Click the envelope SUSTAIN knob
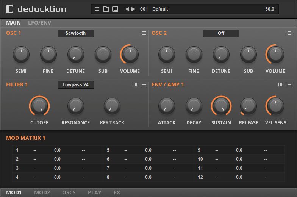297x197 pixels. [221, 106]
